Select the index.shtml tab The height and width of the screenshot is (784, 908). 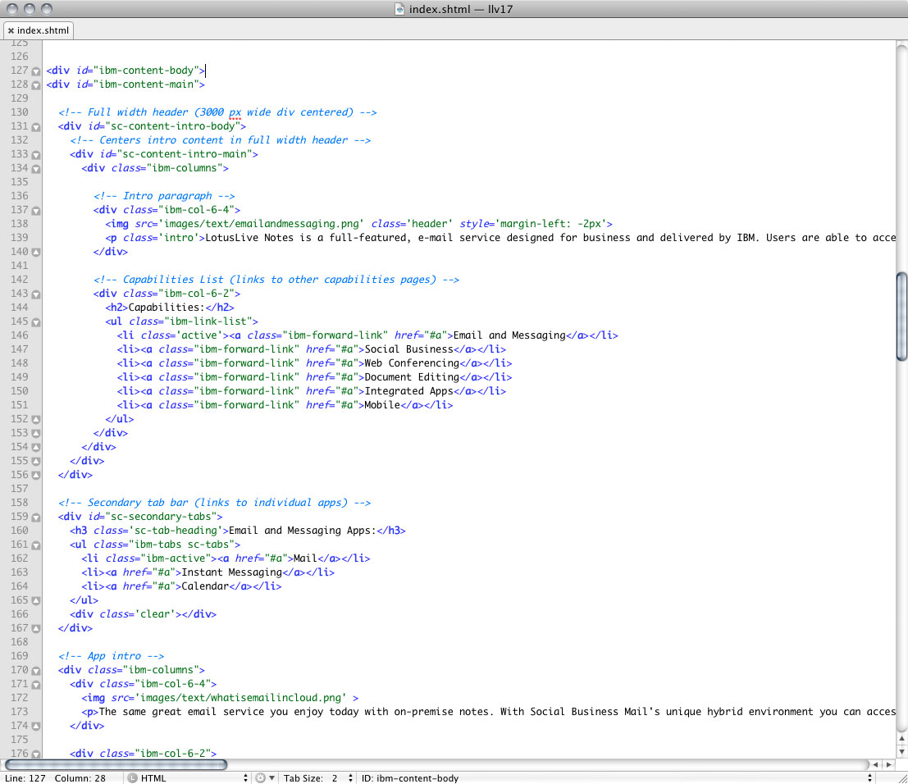tap(43, 30)
